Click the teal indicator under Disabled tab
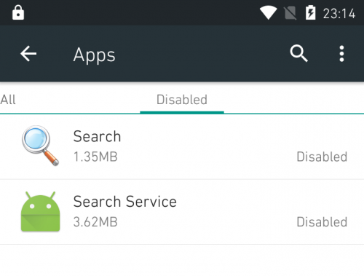 pos(182,112)
